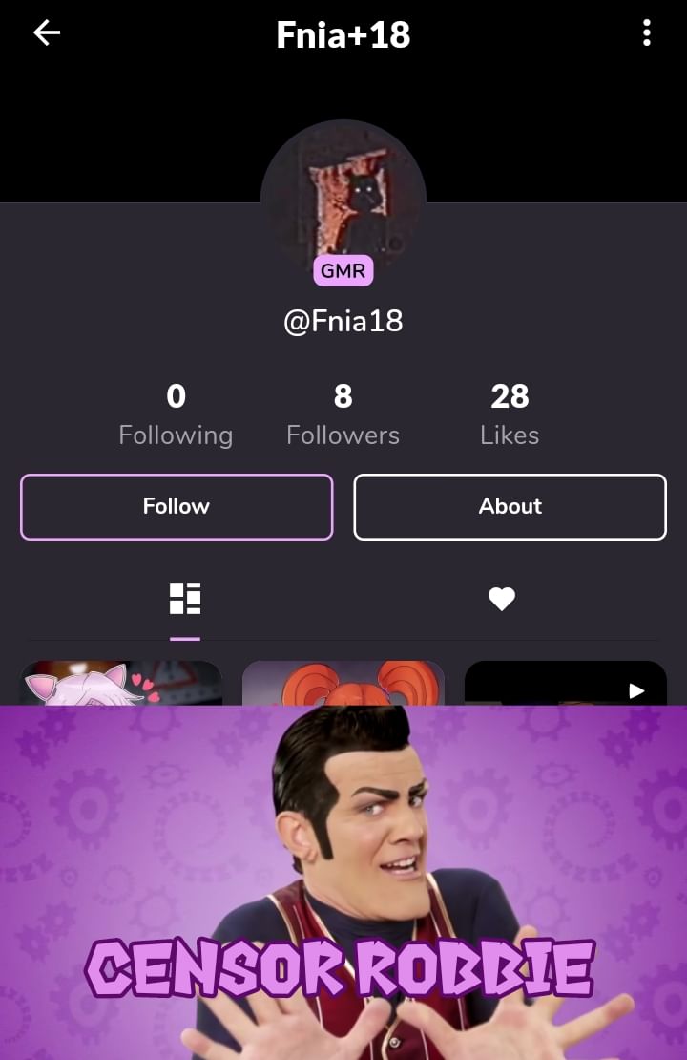This screenshot has height=1060, width=687.
Task: Tap the back arrow icon
Action: 47,32
